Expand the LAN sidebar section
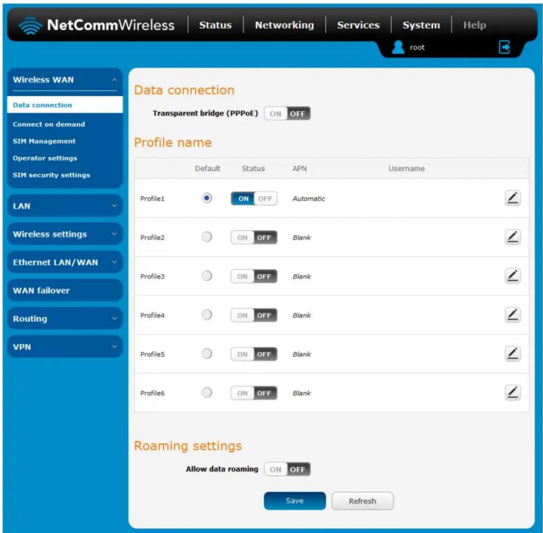 [x=65, y=206]
